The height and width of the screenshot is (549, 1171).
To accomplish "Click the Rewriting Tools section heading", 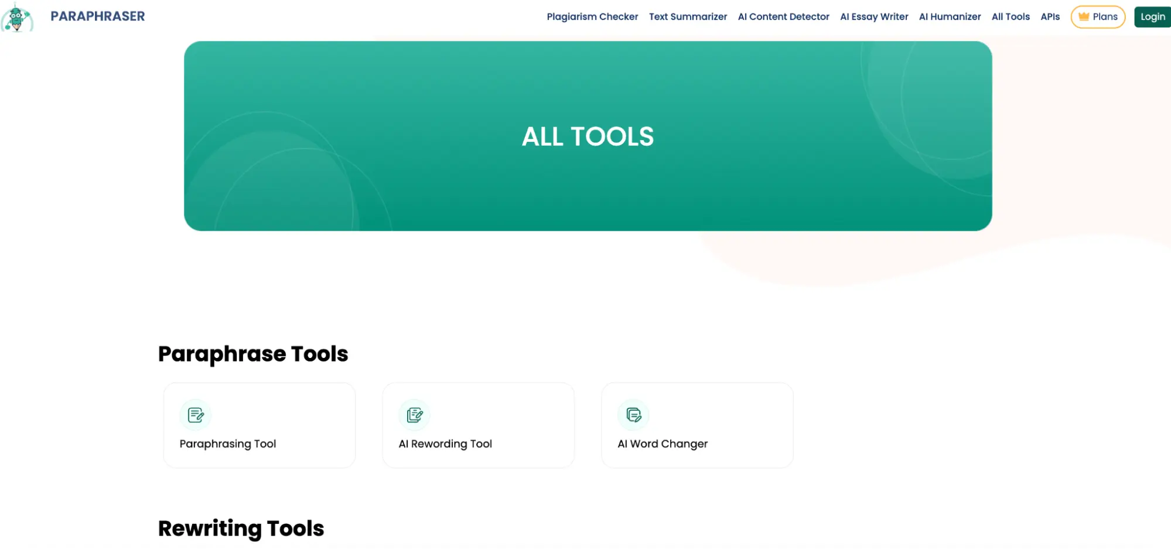I will click(x=241, y=528).
